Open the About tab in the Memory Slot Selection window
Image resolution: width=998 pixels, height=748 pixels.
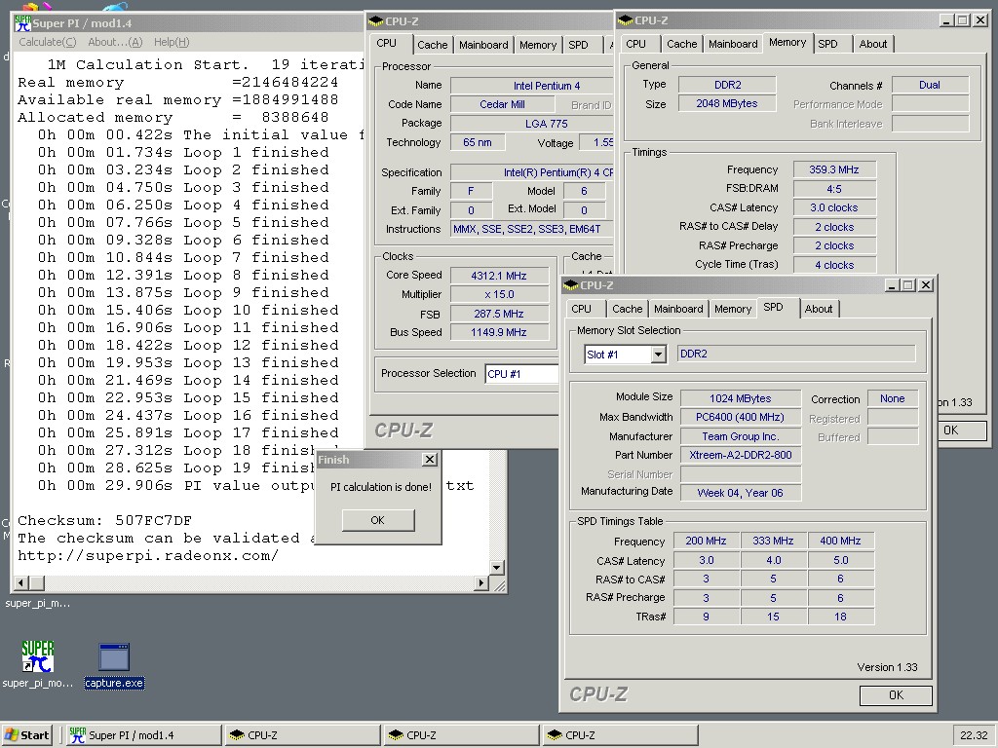819,309
